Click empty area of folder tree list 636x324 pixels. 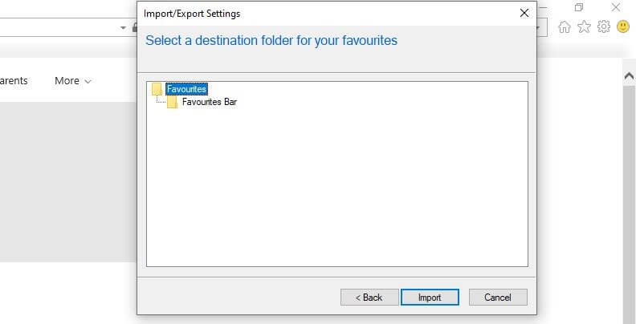tap(337, 192)
